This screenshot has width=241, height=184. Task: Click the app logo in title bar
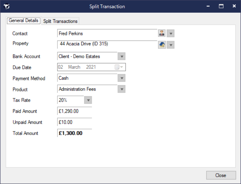tap(7, 6)
